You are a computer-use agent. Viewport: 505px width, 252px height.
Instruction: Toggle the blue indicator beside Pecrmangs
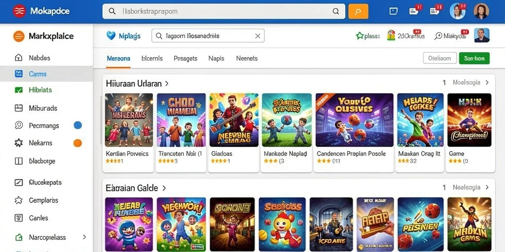(x=77, y=126)
